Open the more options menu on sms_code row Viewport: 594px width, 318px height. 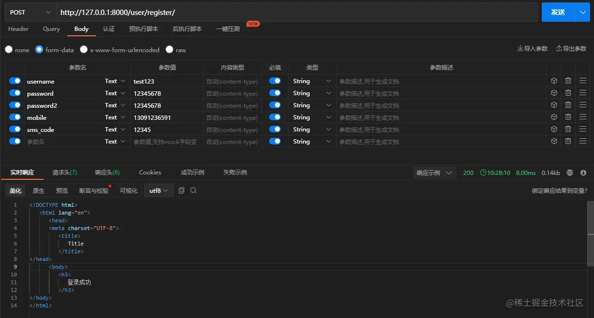(x=581, y=129)
